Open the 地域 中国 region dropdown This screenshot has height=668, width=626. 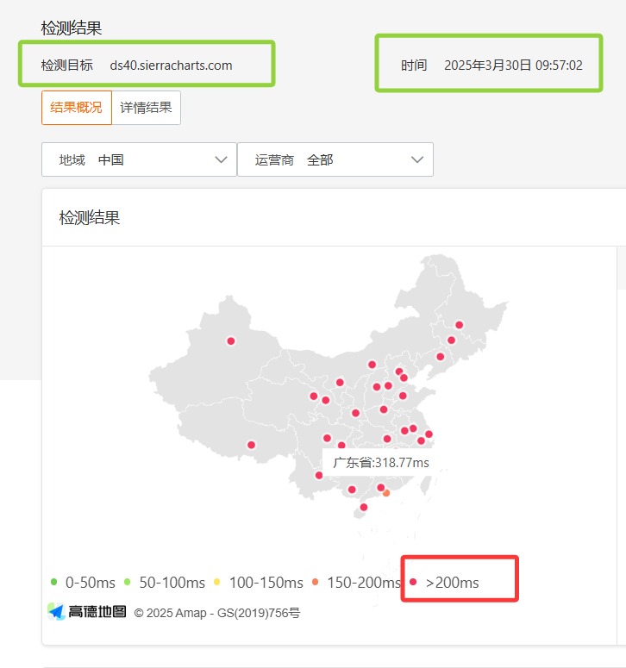[139, 159]
